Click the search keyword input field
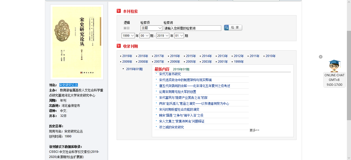This screenshot has width=351, height=160. [192, 28]
